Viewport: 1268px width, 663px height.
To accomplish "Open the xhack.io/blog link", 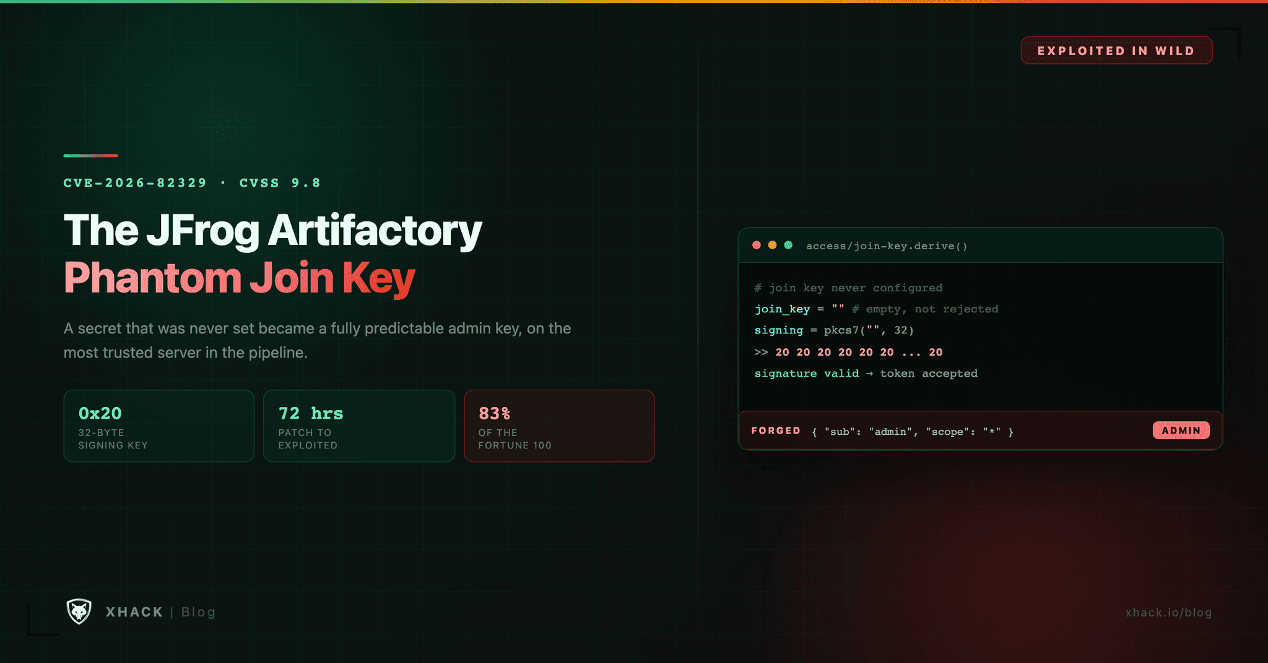I will (x=1168, y=612).
